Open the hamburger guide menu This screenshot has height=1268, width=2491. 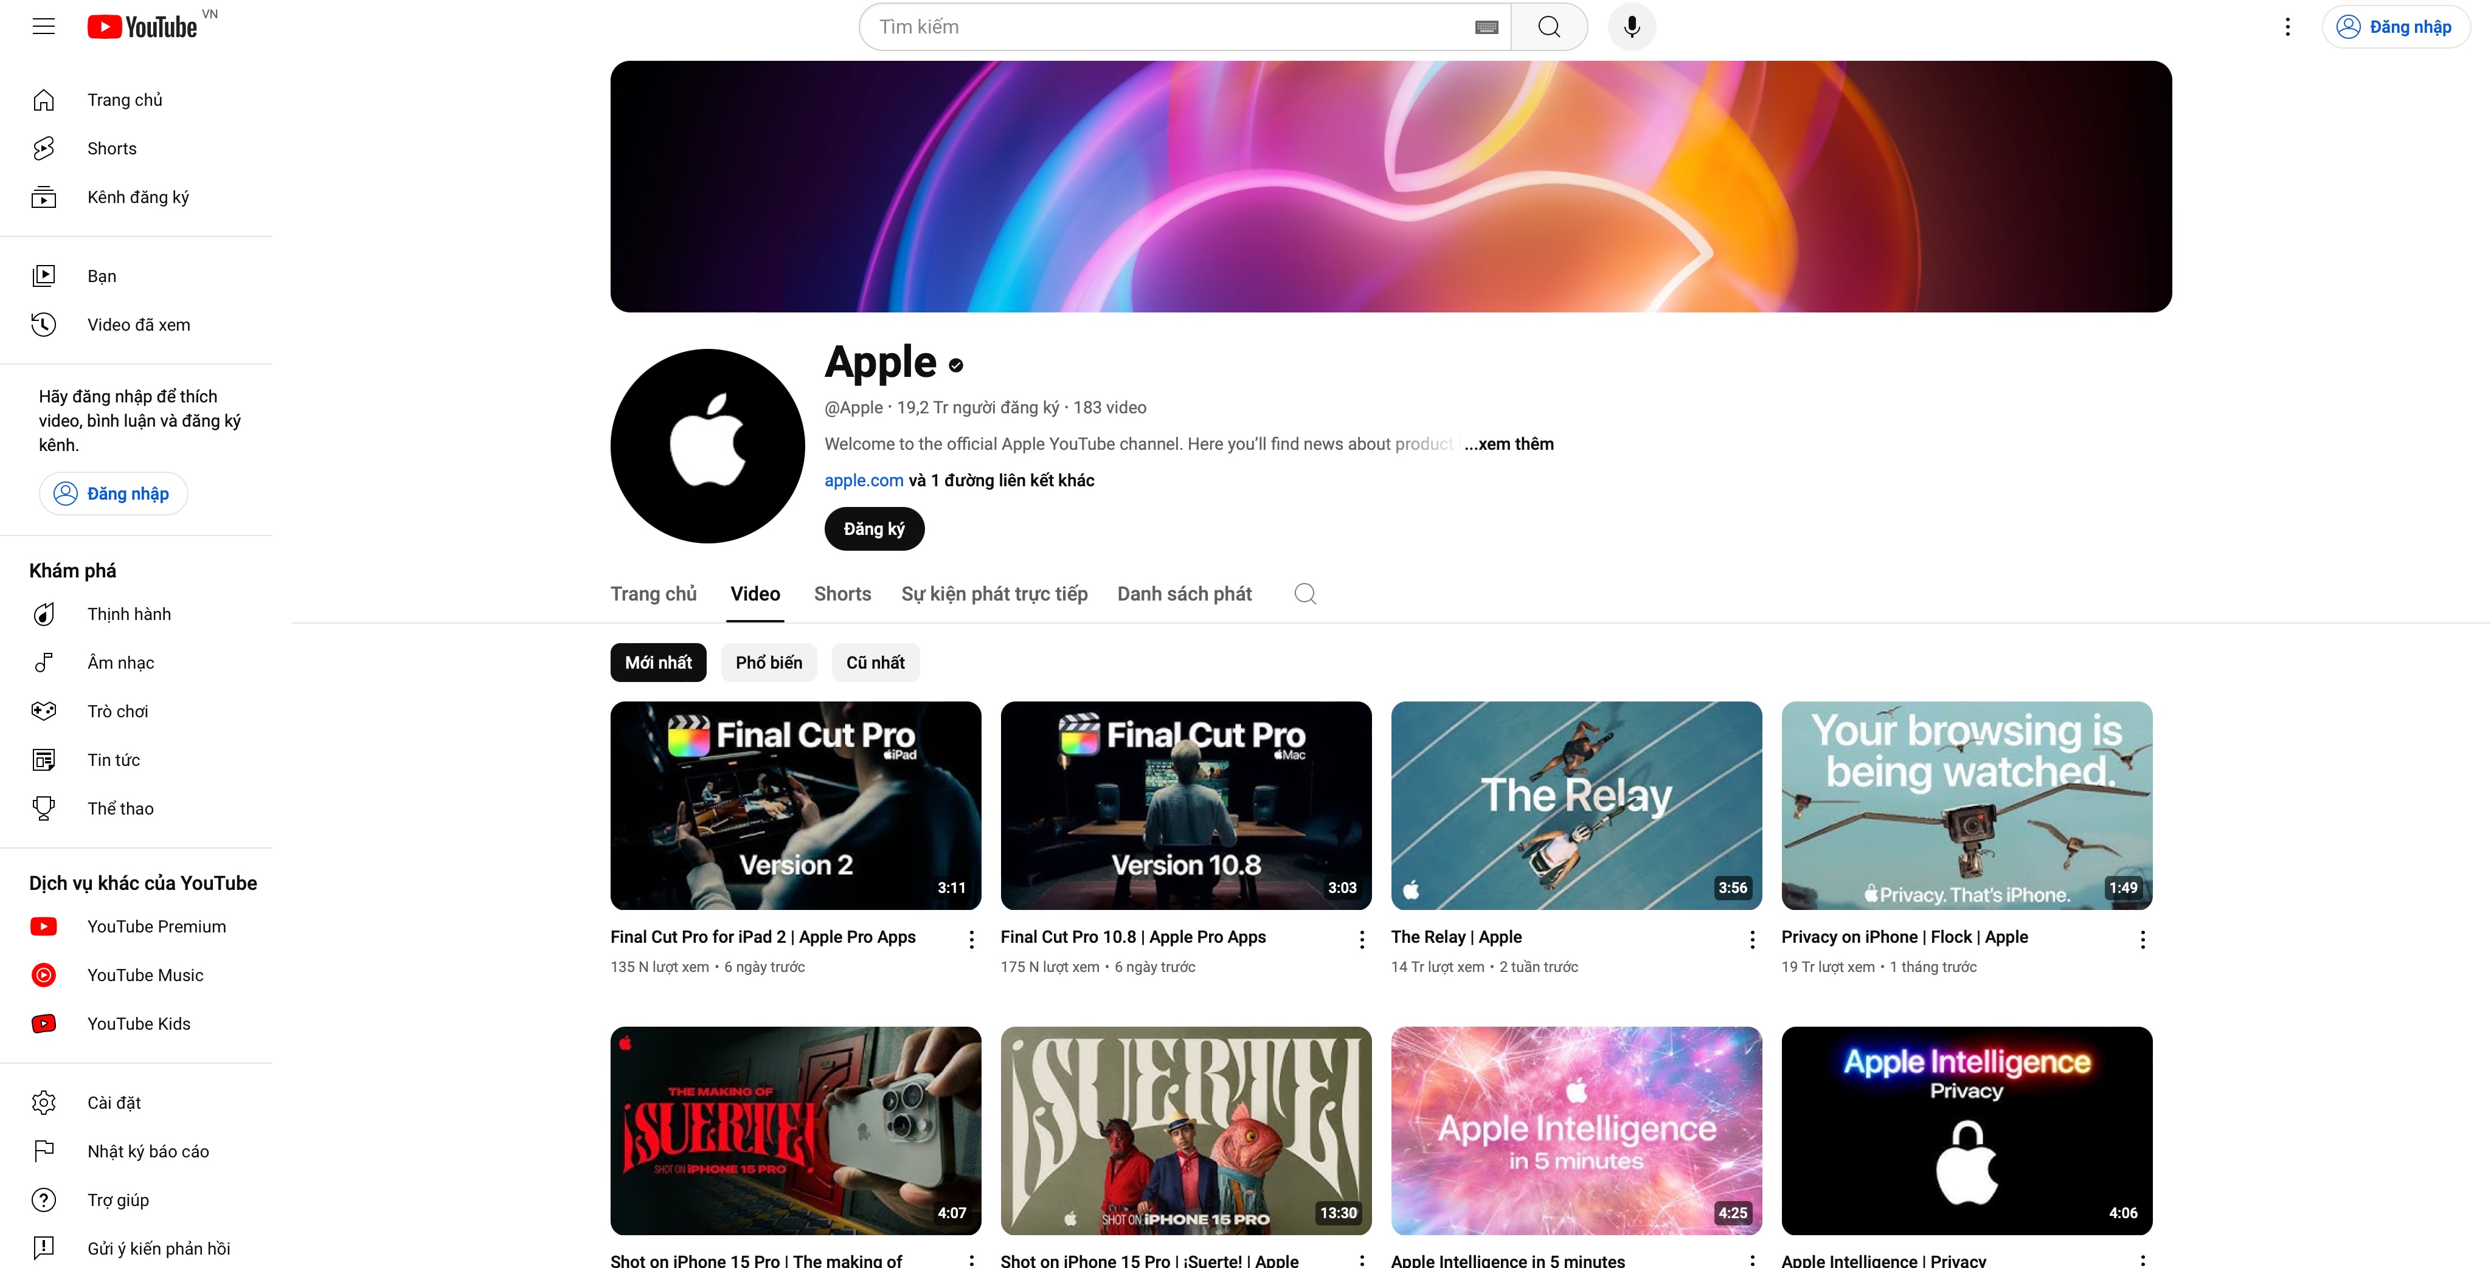click(44, 27)
